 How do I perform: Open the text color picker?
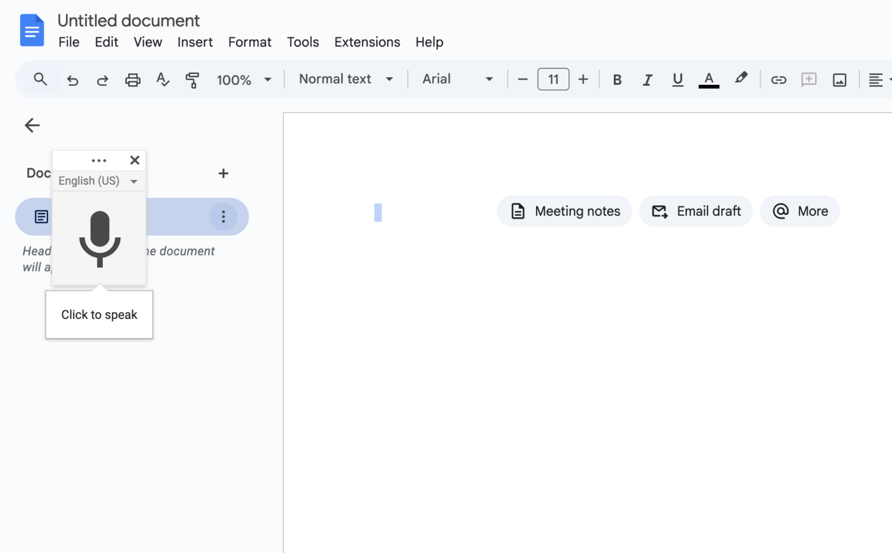708,79
